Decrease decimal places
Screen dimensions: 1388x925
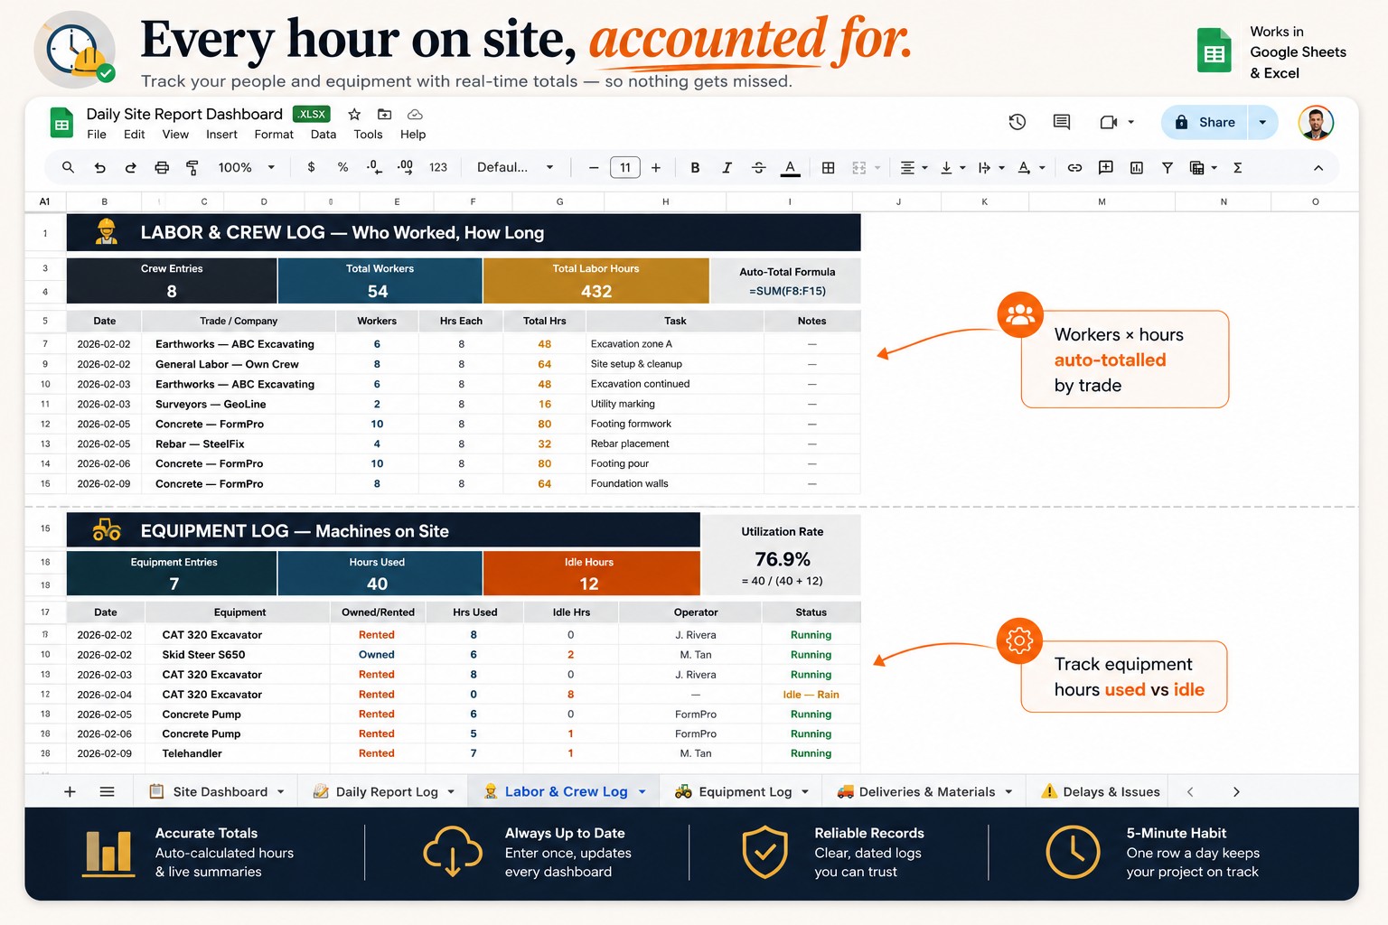pyautogui.click(x=373, y=167)
